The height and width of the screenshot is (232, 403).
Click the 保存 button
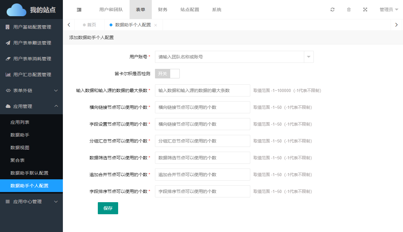(x=108, y=208)
